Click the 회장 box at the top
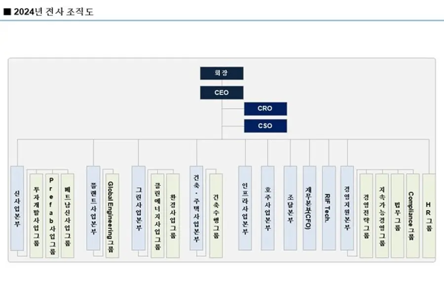Image resolution: width=444 pixels, height=307 pixels. pos(222,73)
